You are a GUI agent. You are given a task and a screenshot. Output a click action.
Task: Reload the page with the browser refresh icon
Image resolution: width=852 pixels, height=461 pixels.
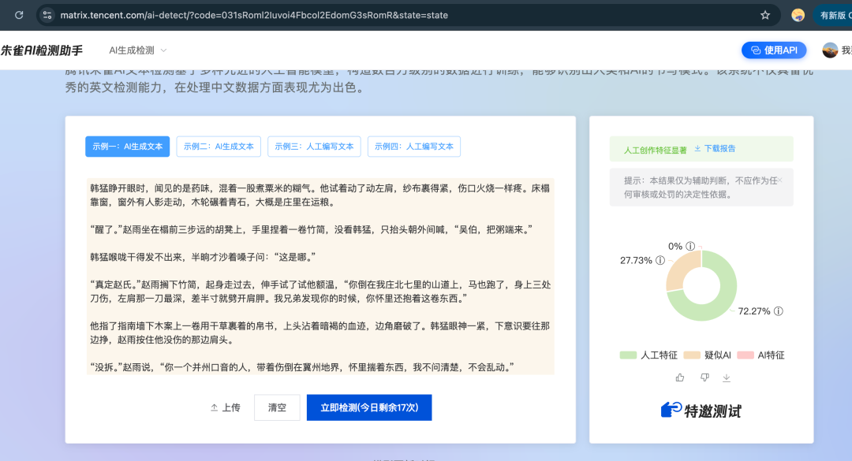(19, 15)
